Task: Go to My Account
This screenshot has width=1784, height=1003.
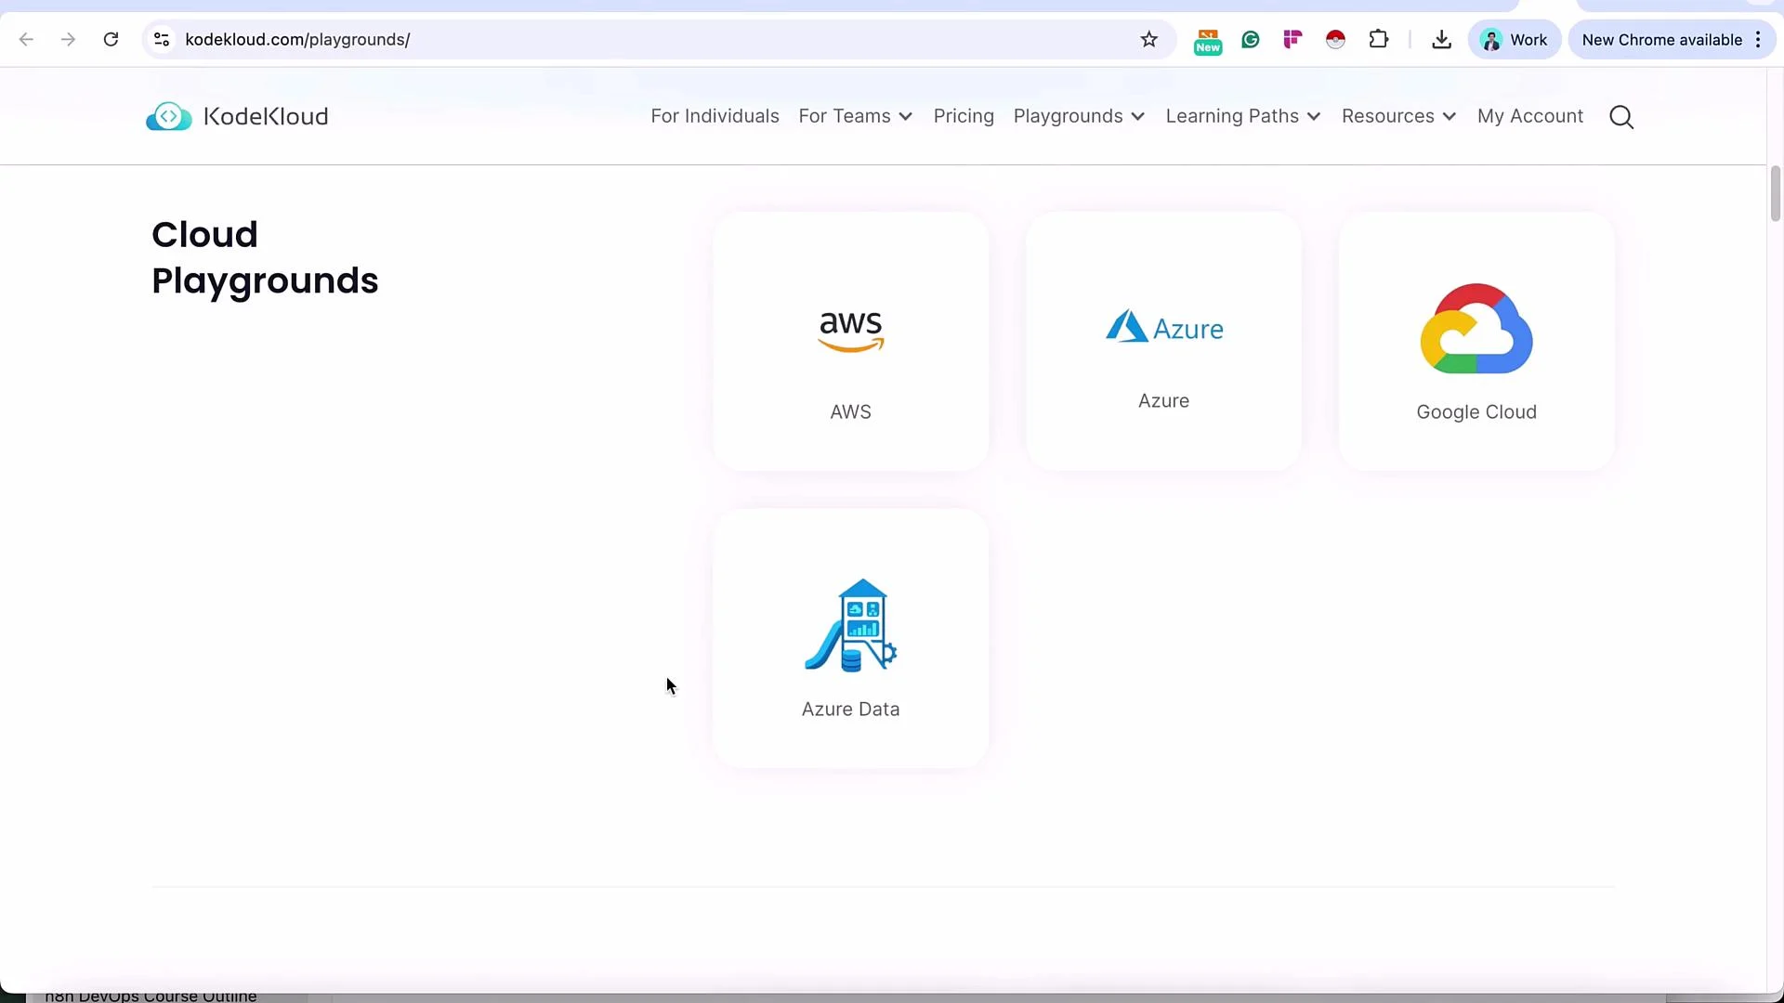Action: click(x=1530, y=116)
